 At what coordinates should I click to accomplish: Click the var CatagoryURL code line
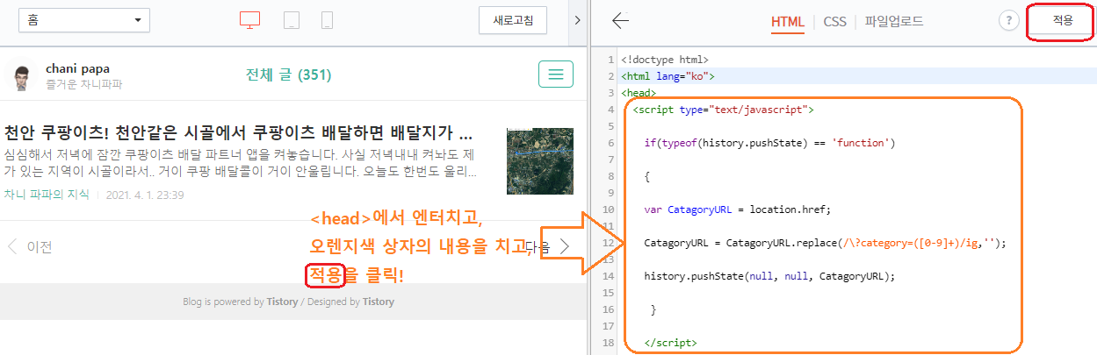click(737, 209)
